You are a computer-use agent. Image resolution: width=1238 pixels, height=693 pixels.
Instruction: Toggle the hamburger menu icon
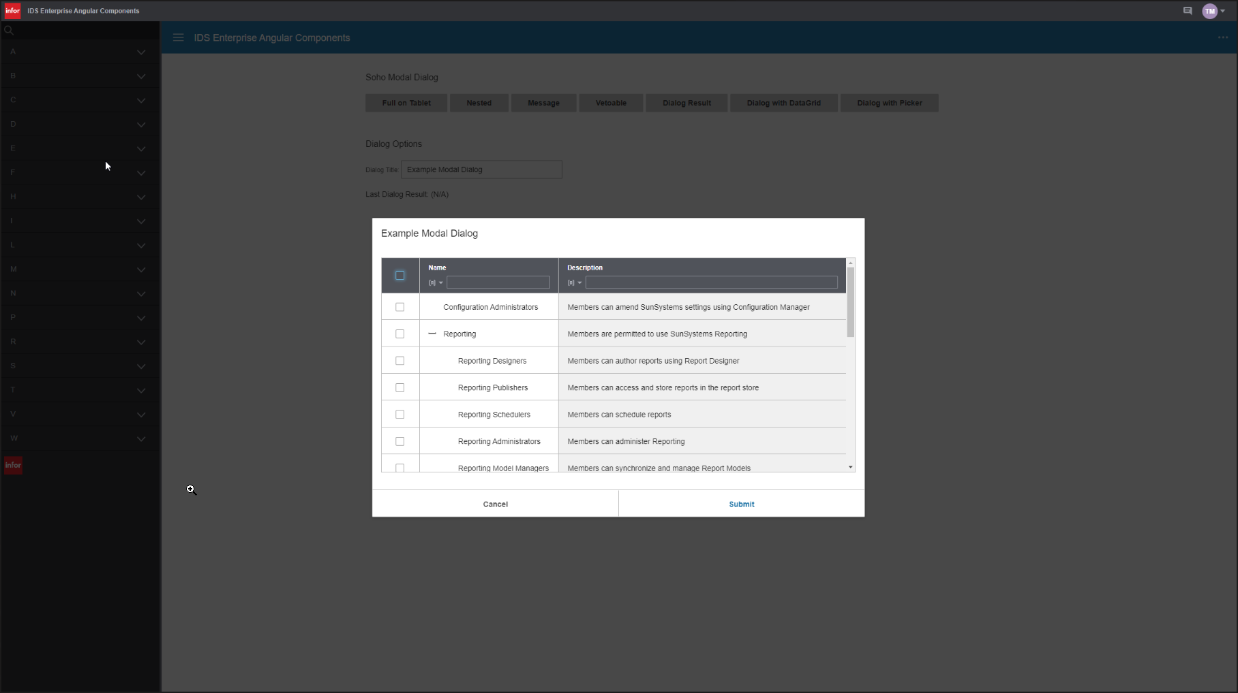point(179,37)
